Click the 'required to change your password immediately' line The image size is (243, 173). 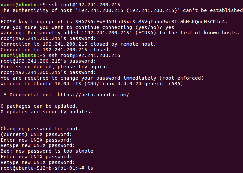point(102,78)
